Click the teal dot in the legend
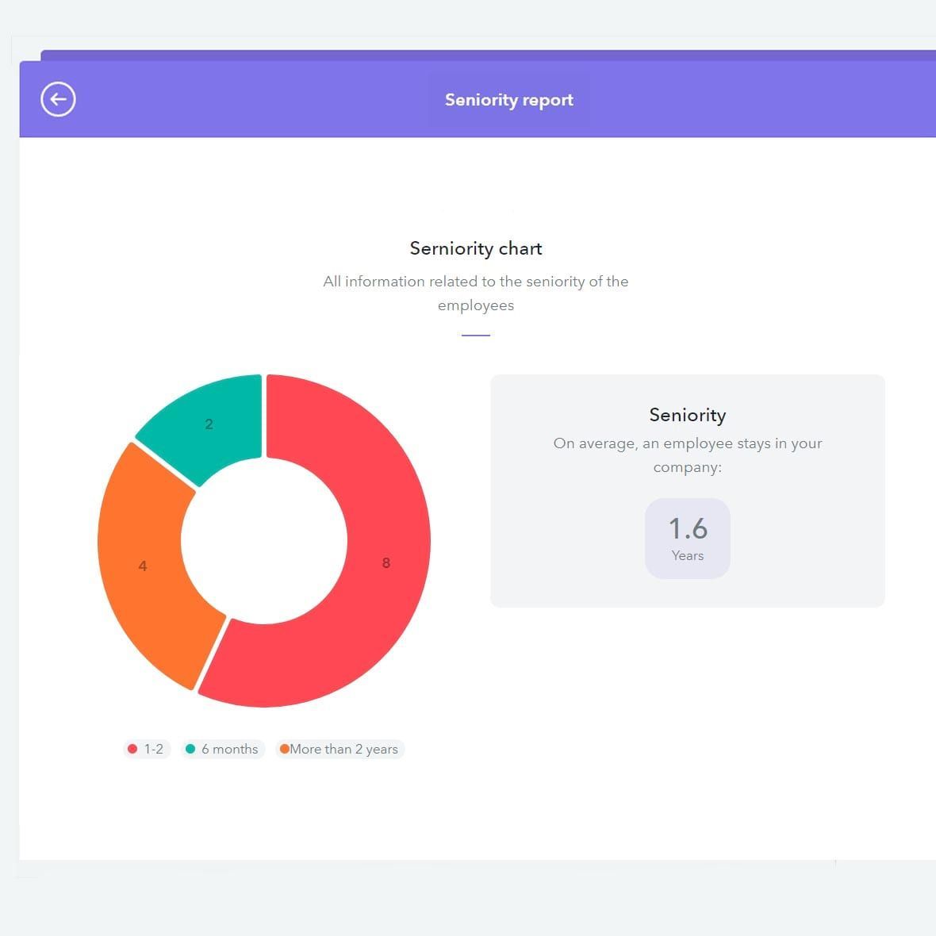The width and height of the screenshot is (936, 936). (190, 749)
